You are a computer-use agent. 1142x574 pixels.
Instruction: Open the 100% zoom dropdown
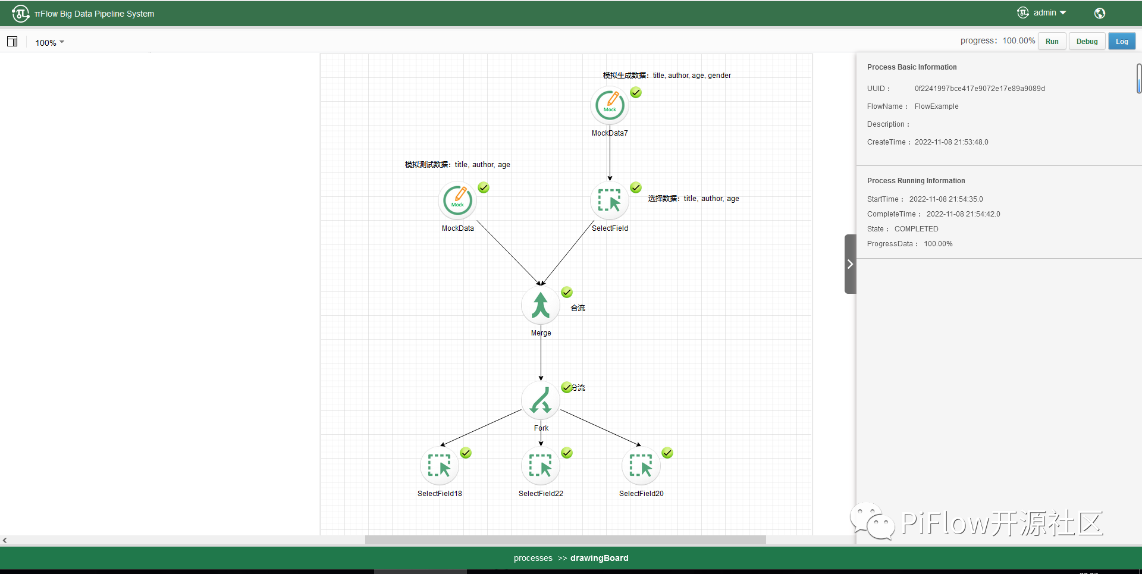[49, 42]
